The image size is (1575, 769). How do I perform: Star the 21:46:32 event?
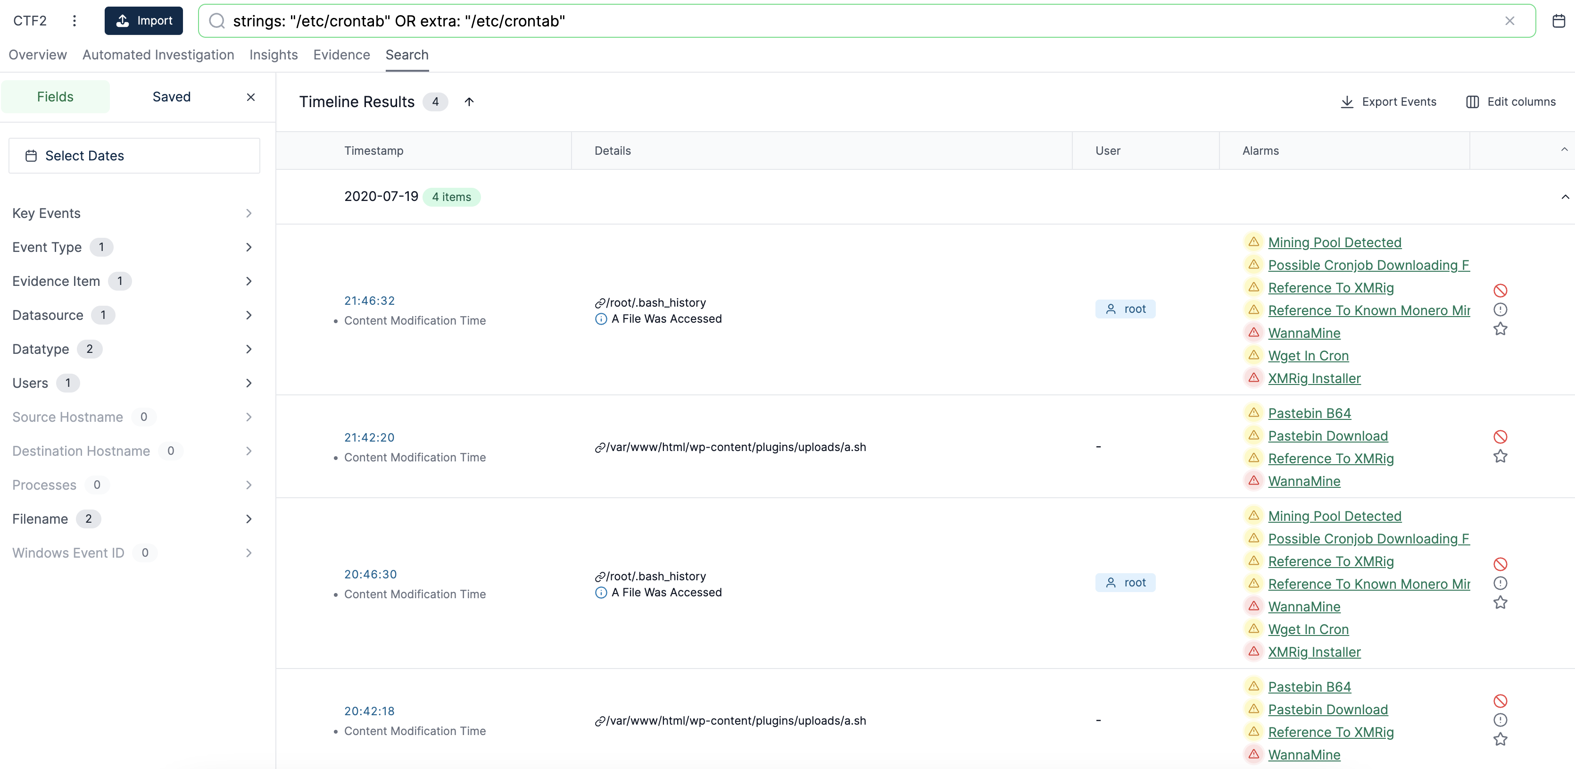click(x=1500, y=329)
